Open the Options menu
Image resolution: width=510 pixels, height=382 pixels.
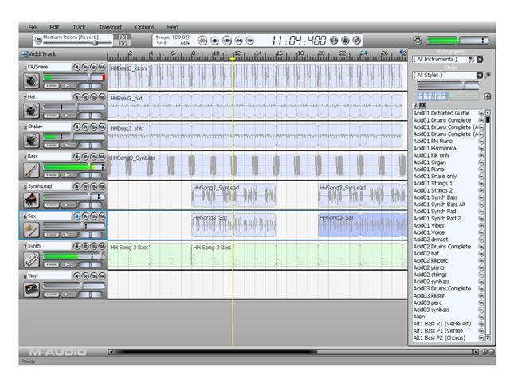point(144,27)
